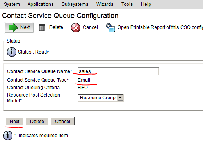This screenshot has height=143, width=203.
Task: Expand the Resource Pool Selection Model dropdown
Action: (101, 98)
